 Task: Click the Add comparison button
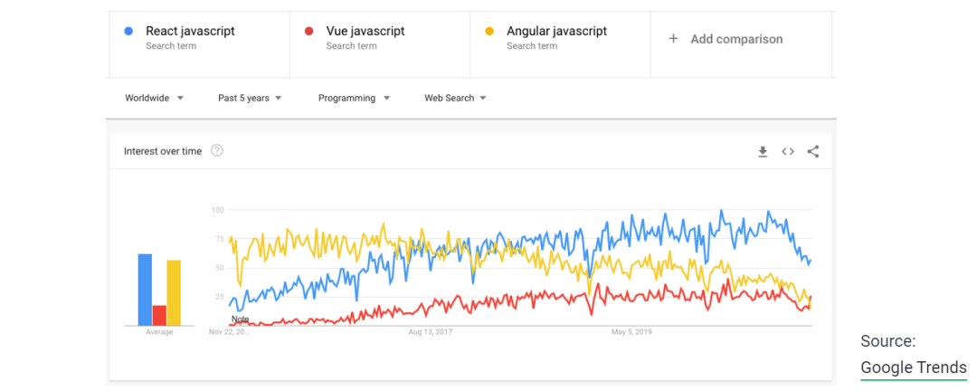click(736, 39)
